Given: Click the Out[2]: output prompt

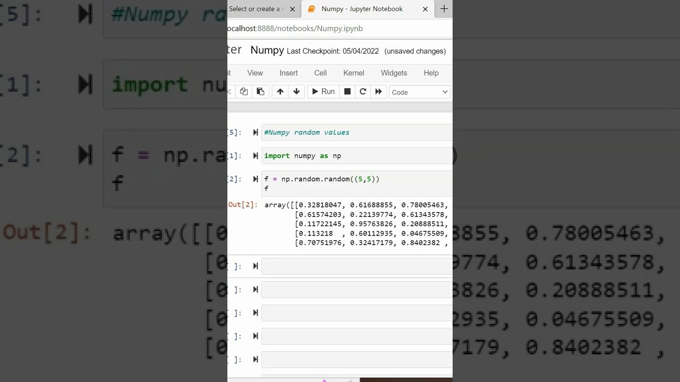Looking at the screenshot, I should (x=243, y=205).
